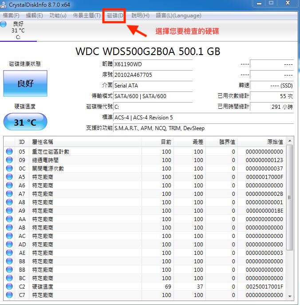The width and height of the screenshot is (300, 305).
Task: Click the 屬性名稱 column header
Action: click(85, 142)
